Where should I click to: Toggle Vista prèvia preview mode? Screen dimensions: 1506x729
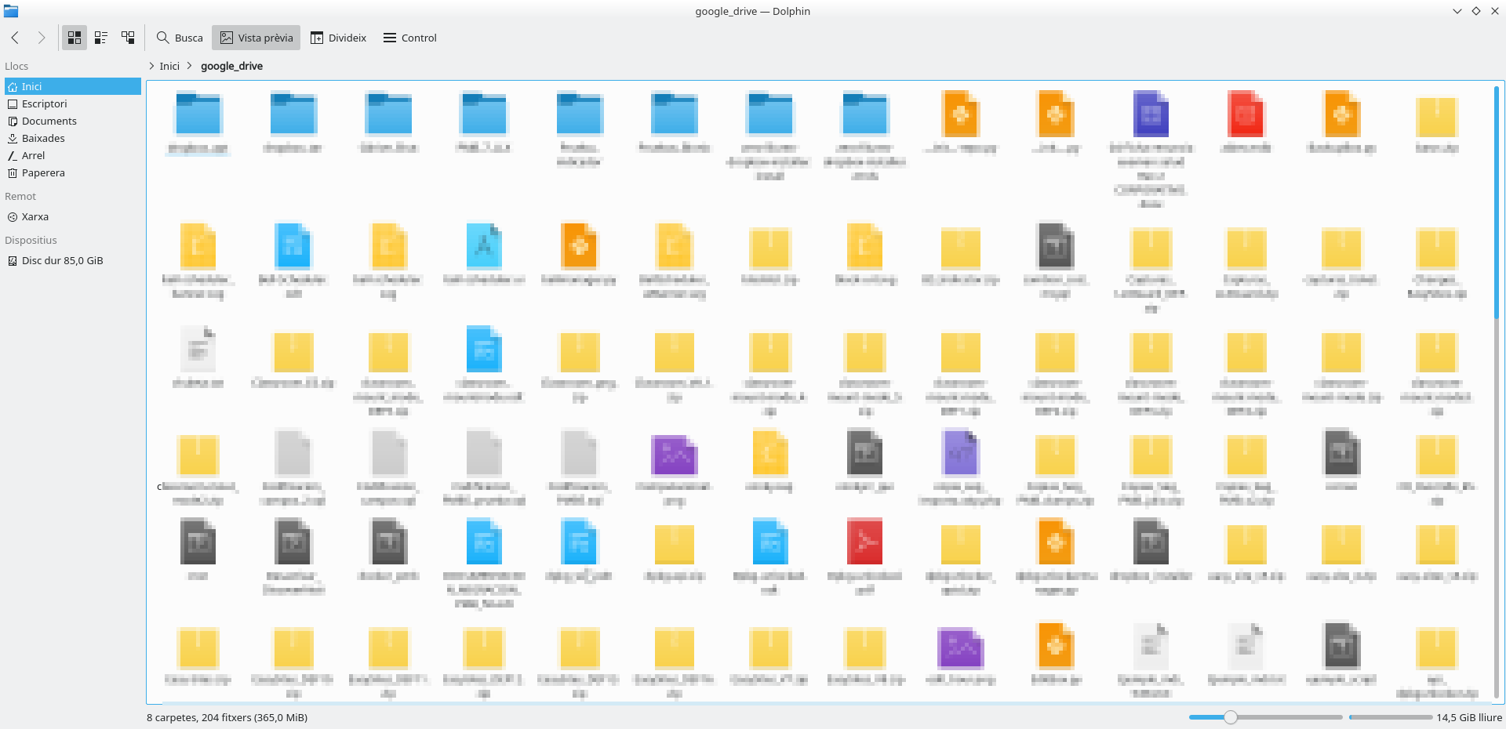[x=256, y=38]
